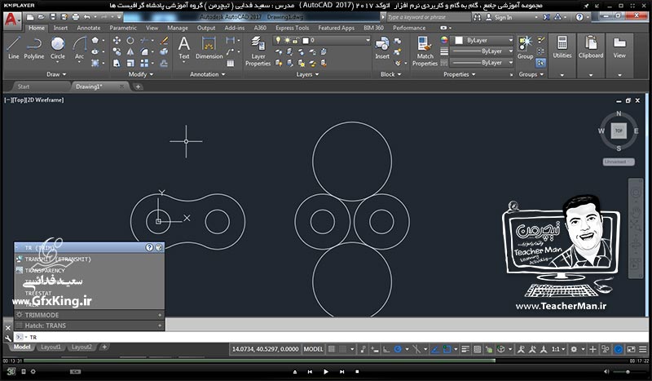Screen dimensions: 652x381
Task: Toggle grid display in status bar
Action: point(332,349)
